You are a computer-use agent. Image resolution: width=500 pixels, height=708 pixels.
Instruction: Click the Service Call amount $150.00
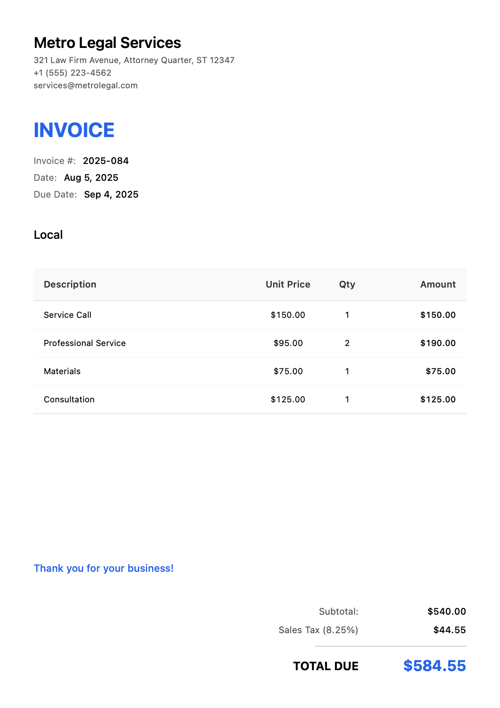[438, 315]
